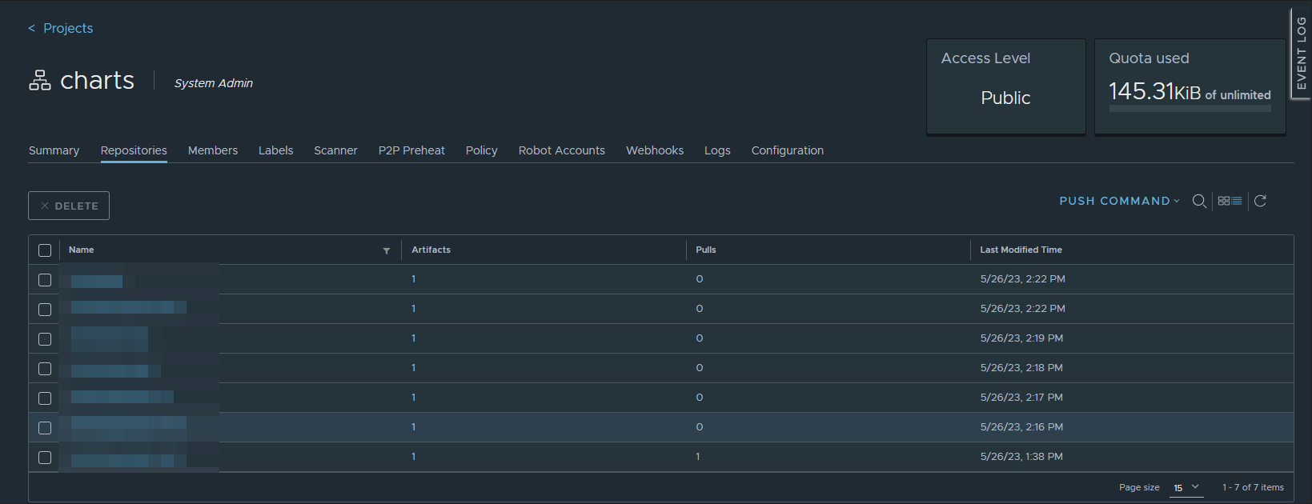Sort by the Artifacts column header
The height and width of the screenshot is (504, 1312).
tap(431, 250)
